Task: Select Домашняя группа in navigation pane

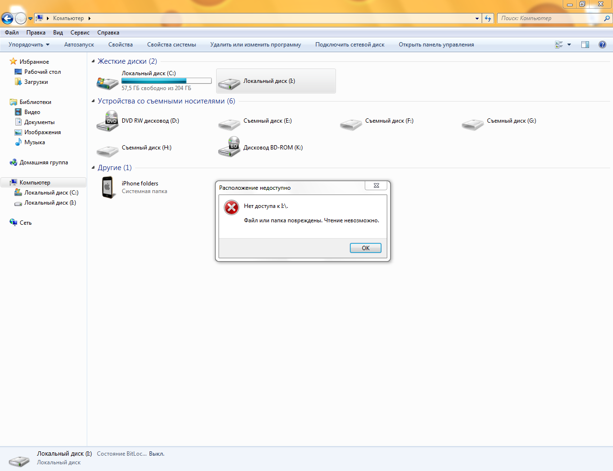Action: pyautogui.click(x=44, y=162)
